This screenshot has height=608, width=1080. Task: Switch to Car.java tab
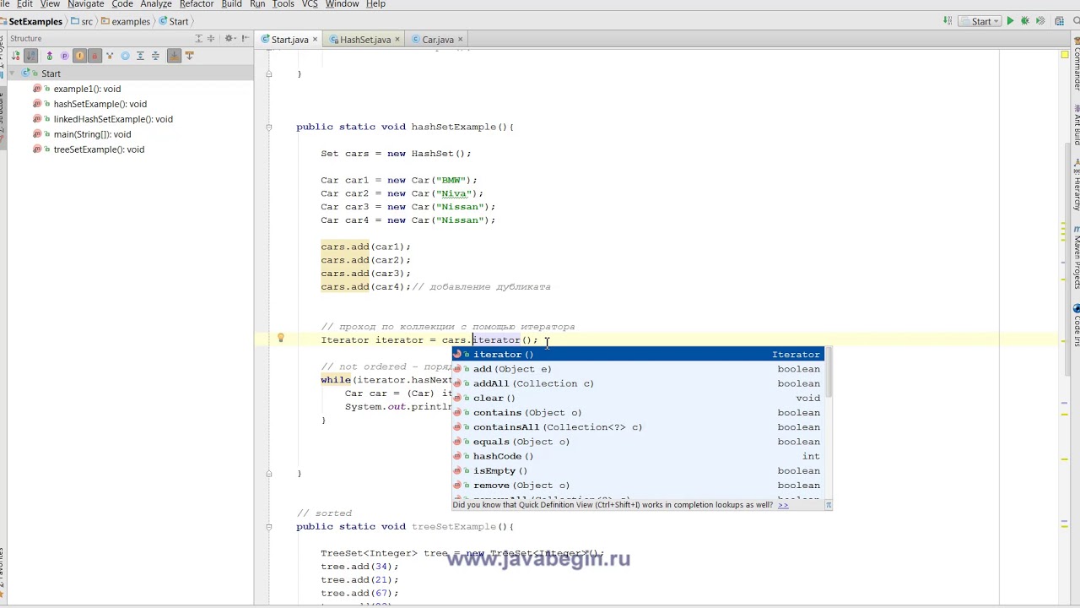pyautogui.click(x=438, y=40)
